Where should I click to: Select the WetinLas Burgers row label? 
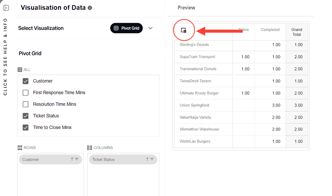coord(195,141)
